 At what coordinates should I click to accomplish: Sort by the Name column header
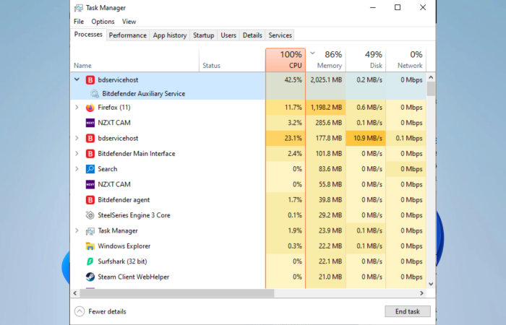pos(135,60)
